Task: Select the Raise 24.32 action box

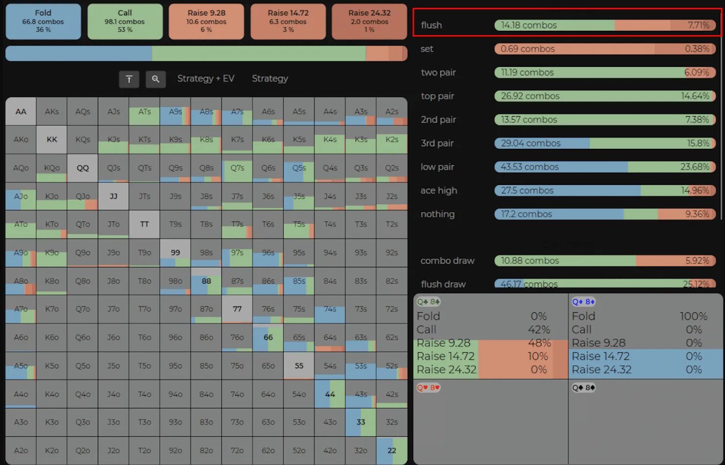Action: (x=370, y=21)
